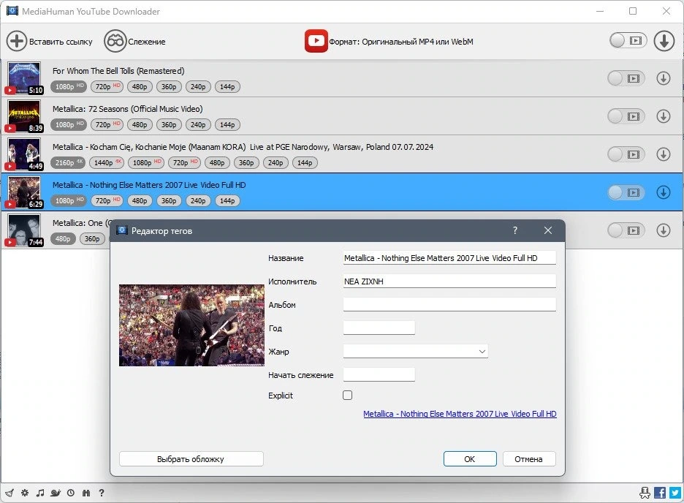
Task: Click the binoculars icon in bottom bar
Action: 86,493
